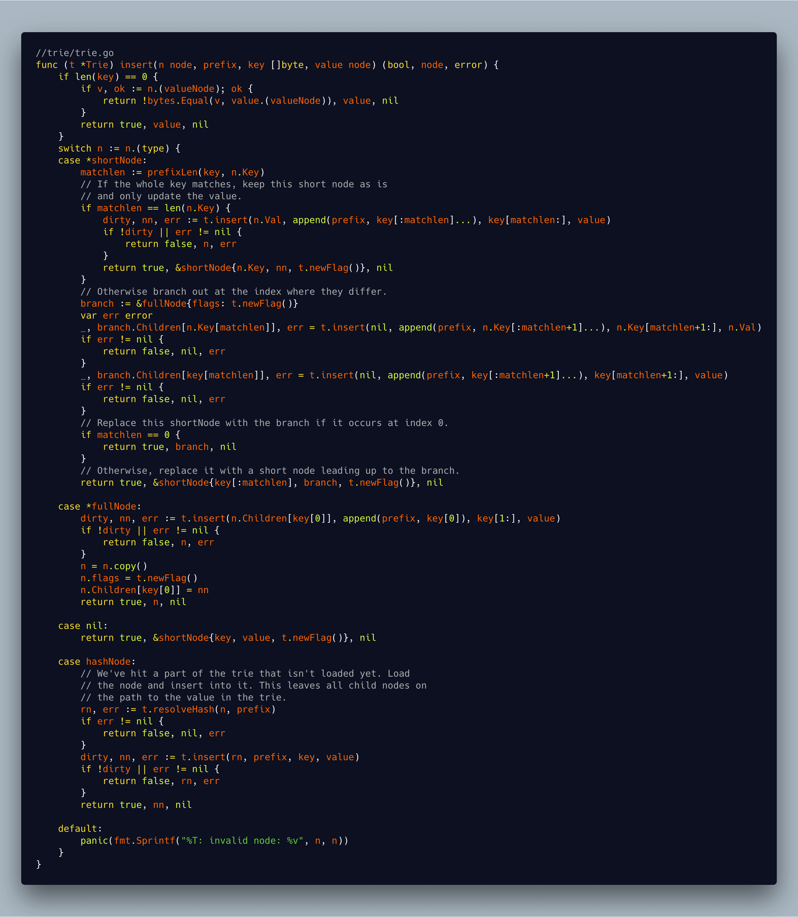
Task: Click 'return true, nn, nil' line
Action: (x=136, y=805)
